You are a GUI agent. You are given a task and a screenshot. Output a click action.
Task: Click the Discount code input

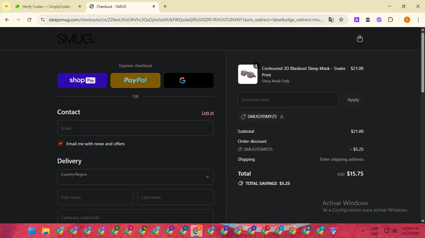pyautogui.click(x=288, y=100)
